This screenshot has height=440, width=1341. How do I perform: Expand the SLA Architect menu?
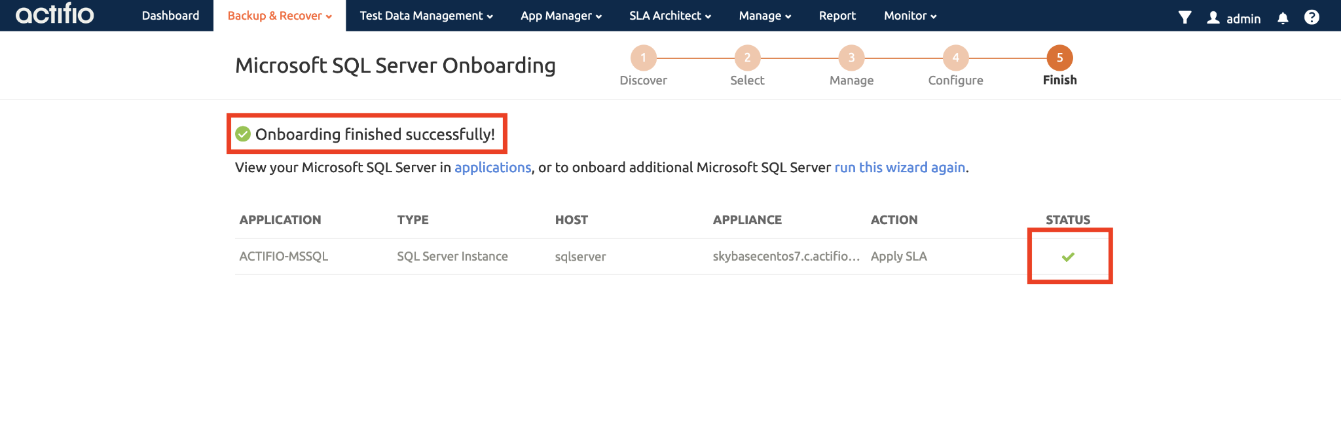coord(670,16)
